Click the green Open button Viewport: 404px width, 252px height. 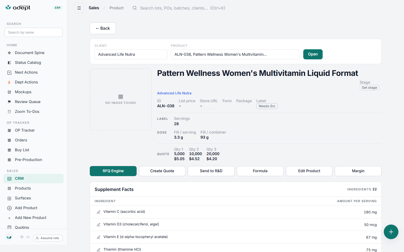[x=313, y=54]
